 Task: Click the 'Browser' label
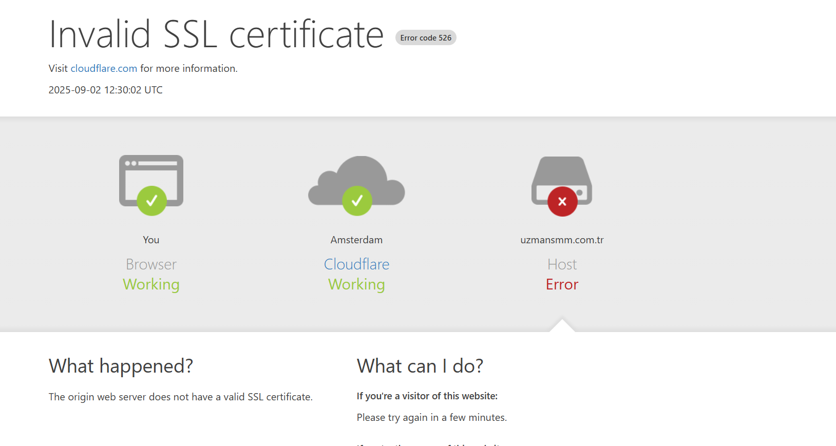click(x=151, y=264)
